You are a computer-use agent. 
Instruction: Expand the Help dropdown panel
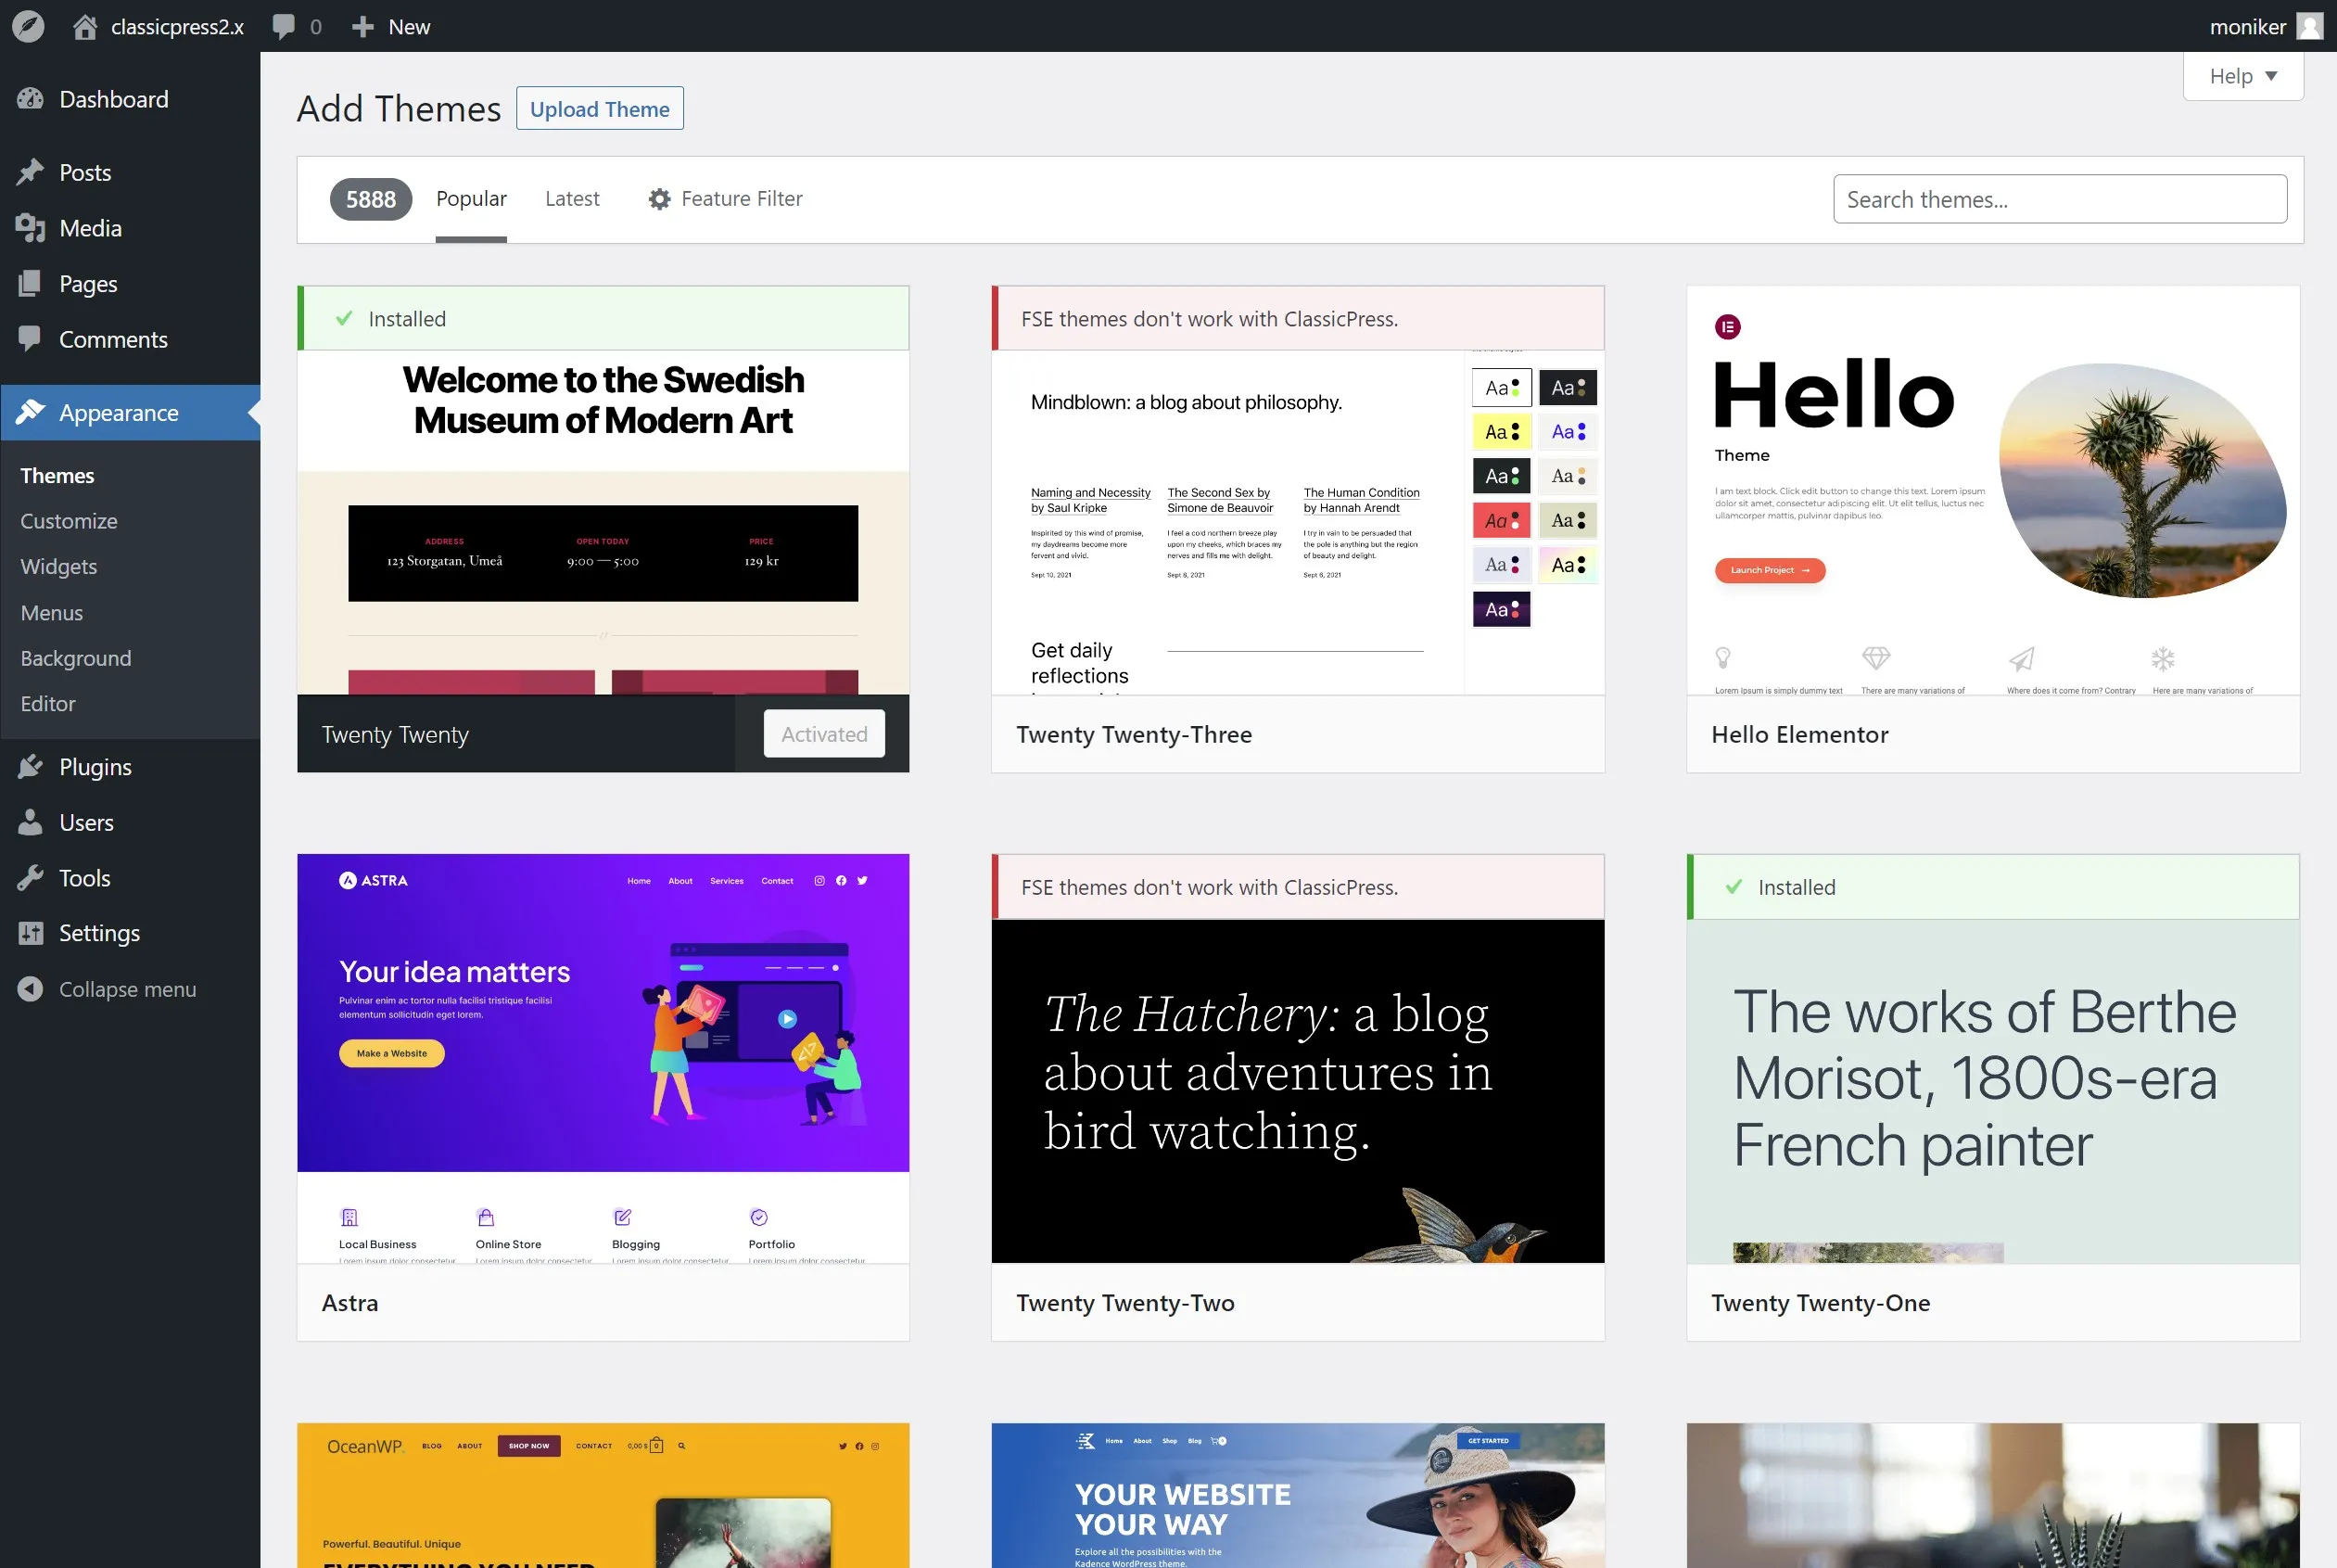[x=2242, y=76]
